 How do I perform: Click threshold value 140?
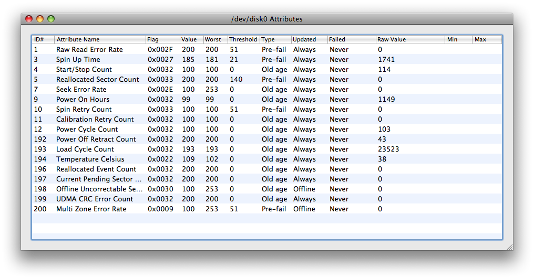coord(236,80)
